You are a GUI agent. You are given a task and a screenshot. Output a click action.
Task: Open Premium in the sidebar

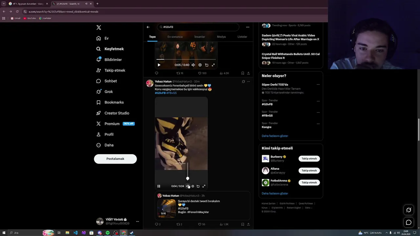point(115,124)
